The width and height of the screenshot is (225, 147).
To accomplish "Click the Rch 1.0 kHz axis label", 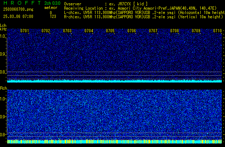I will [3, 99].
